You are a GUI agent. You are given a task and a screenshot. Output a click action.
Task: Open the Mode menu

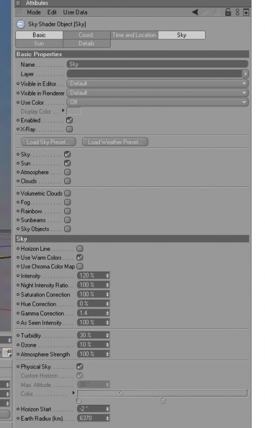coord(34,12)
